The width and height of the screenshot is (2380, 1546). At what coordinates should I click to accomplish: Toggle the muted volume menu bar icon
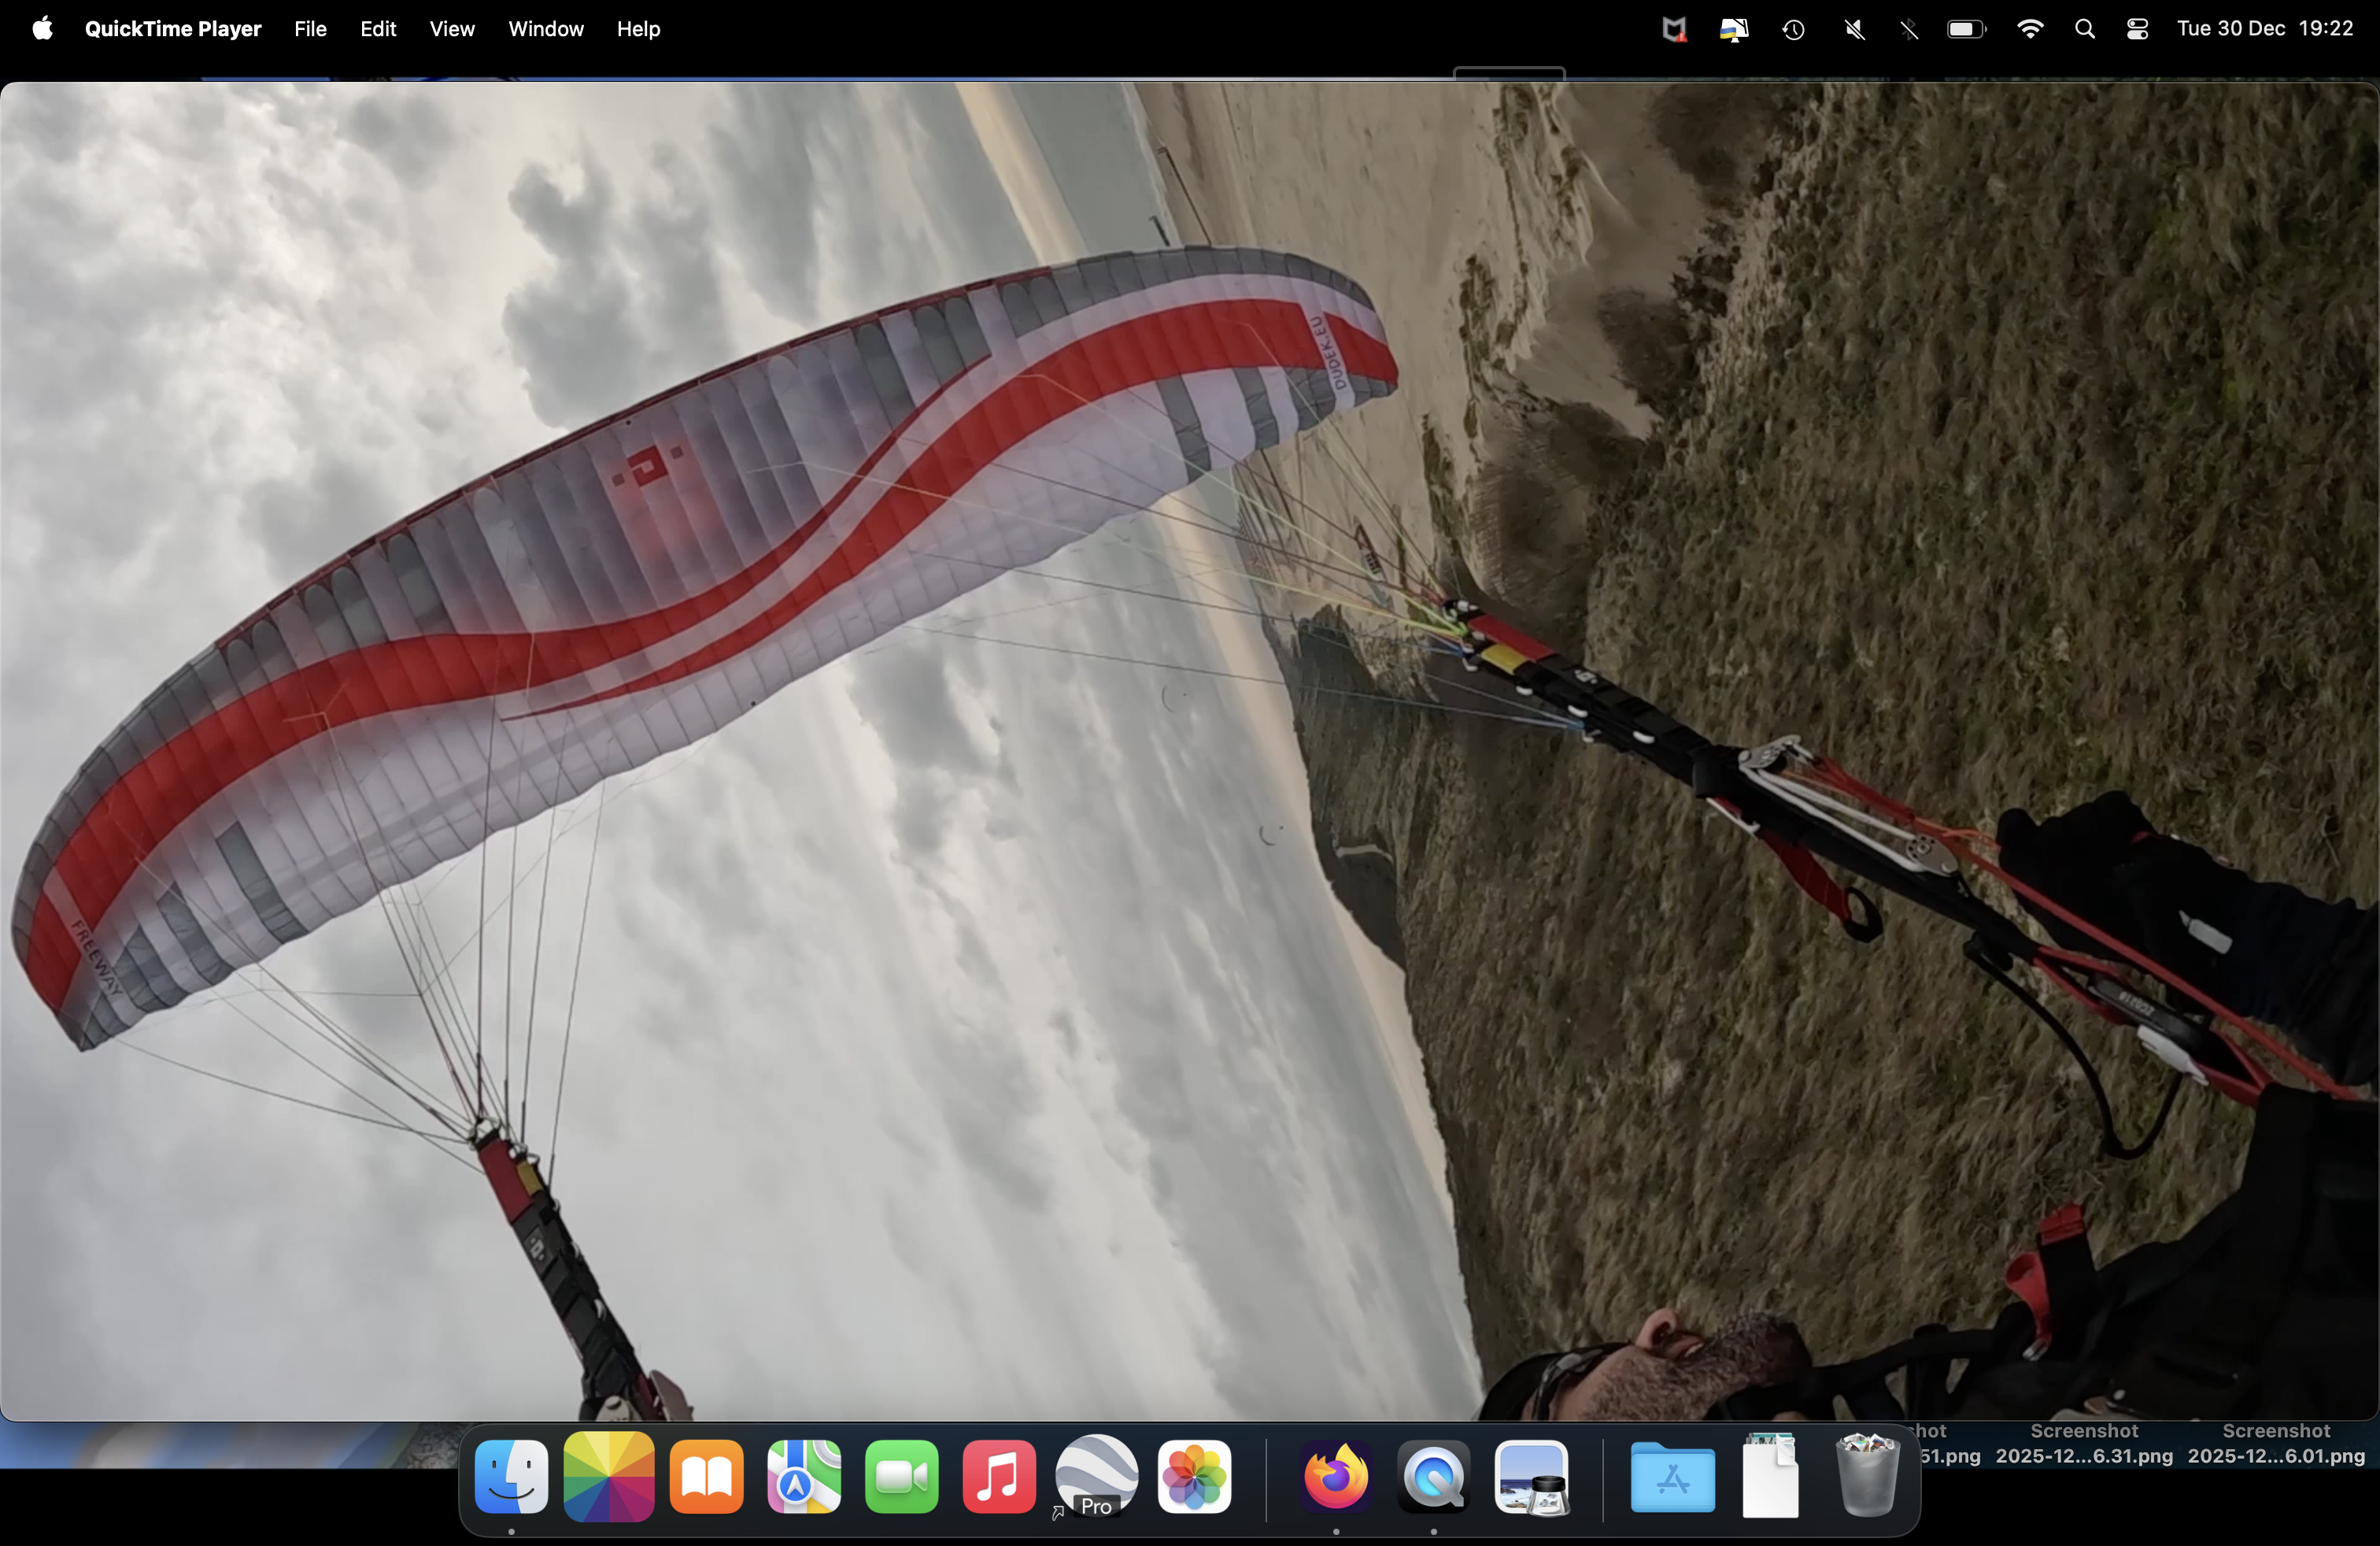(1854, 29)
